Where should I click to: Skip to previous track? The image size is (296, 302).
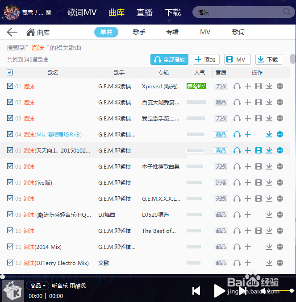pyautogui.click(x=196, y=291)
